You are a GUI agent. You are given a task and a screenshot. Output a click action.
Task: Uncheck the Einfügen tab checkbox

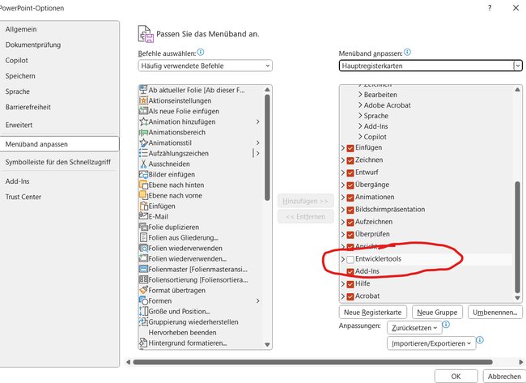coord(350,148)
